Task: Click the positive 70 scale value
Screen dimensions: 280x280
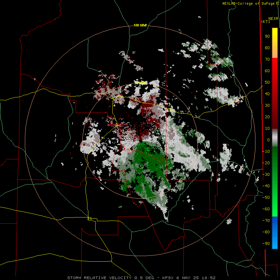Action: [x=267, y=59]
